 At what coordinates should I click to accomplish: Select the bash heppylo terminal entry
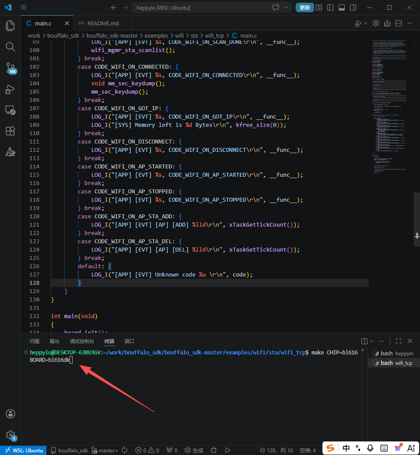392,353
